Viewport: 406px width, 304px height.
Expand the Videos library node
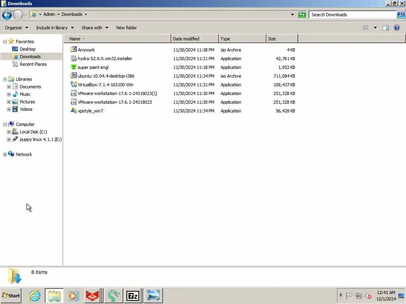pyautogui.click(x=9, y=109)
